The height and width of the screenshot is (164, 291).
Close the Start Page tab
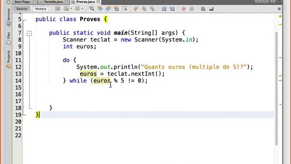click(x=35, y=2)
